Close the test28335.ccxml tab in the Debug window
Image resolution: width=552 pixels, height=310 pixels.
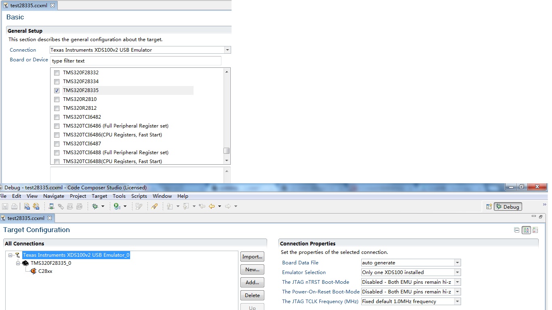[x=50, y=218]
